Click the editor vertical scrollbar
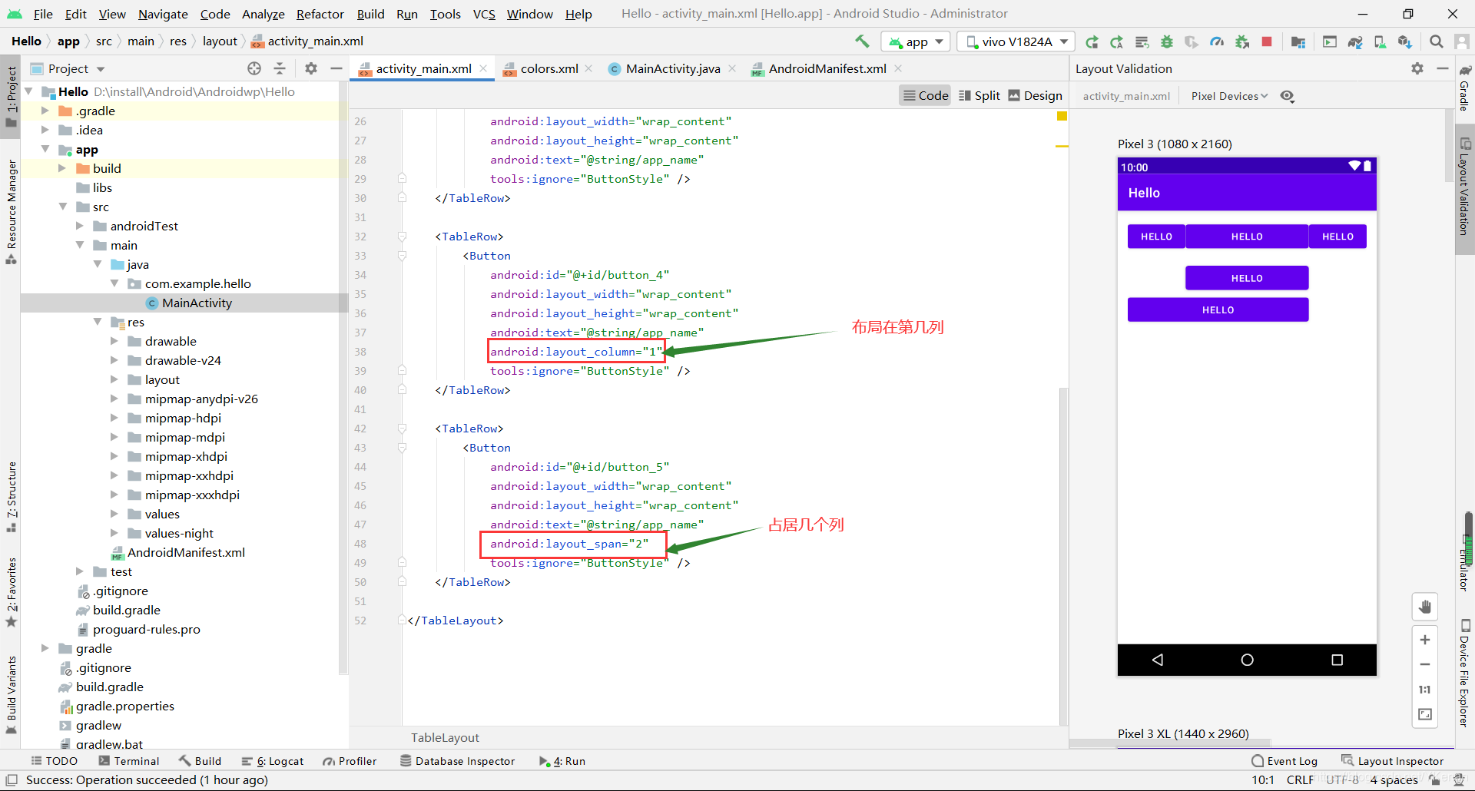 [x=1063, y=556]
